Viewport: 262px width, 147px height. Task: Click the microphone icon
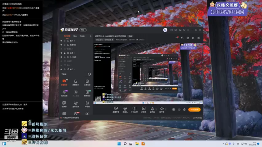[x=152, y=109]
